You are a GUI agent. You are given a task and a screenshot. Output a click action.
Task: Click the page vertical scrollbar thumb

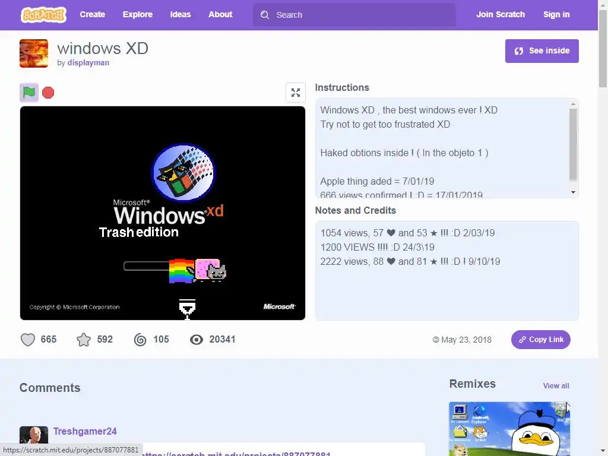pos(603,49)
